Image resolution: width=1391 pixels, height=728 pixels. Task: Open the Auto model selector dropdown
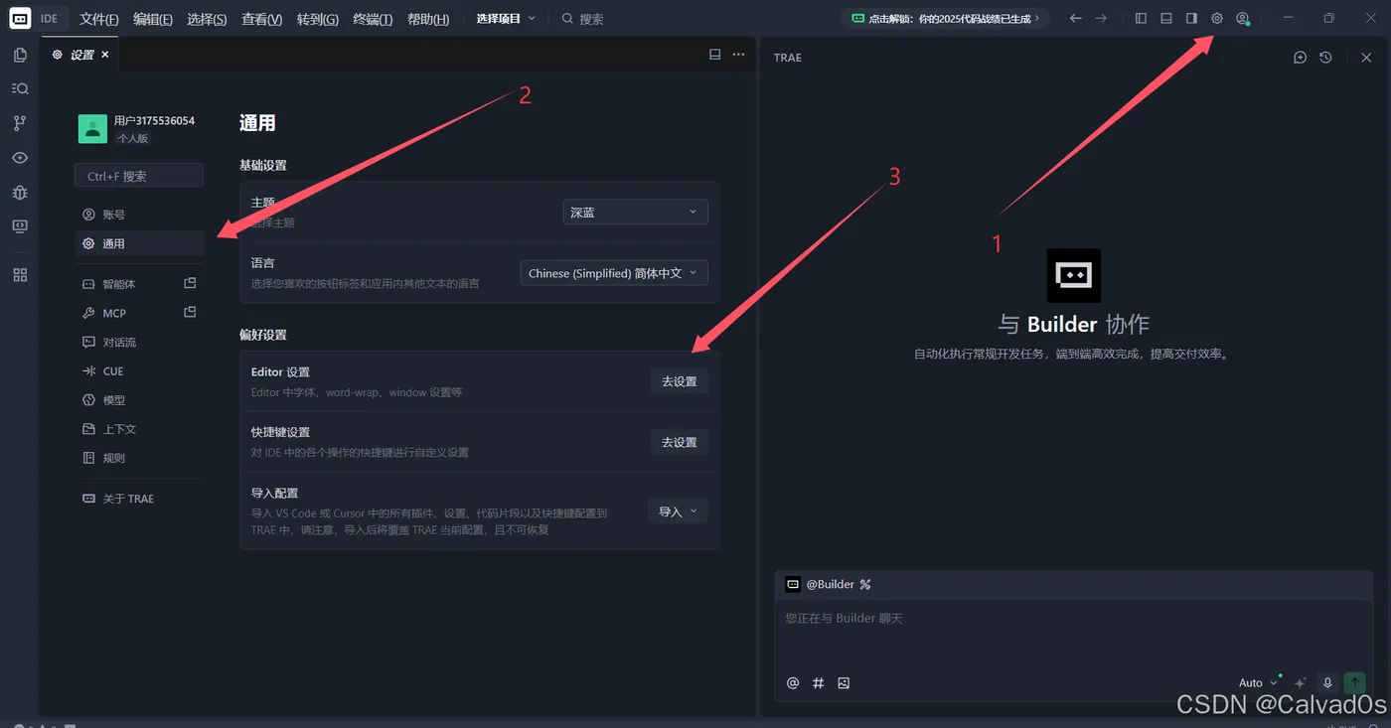click(1258, 682)
